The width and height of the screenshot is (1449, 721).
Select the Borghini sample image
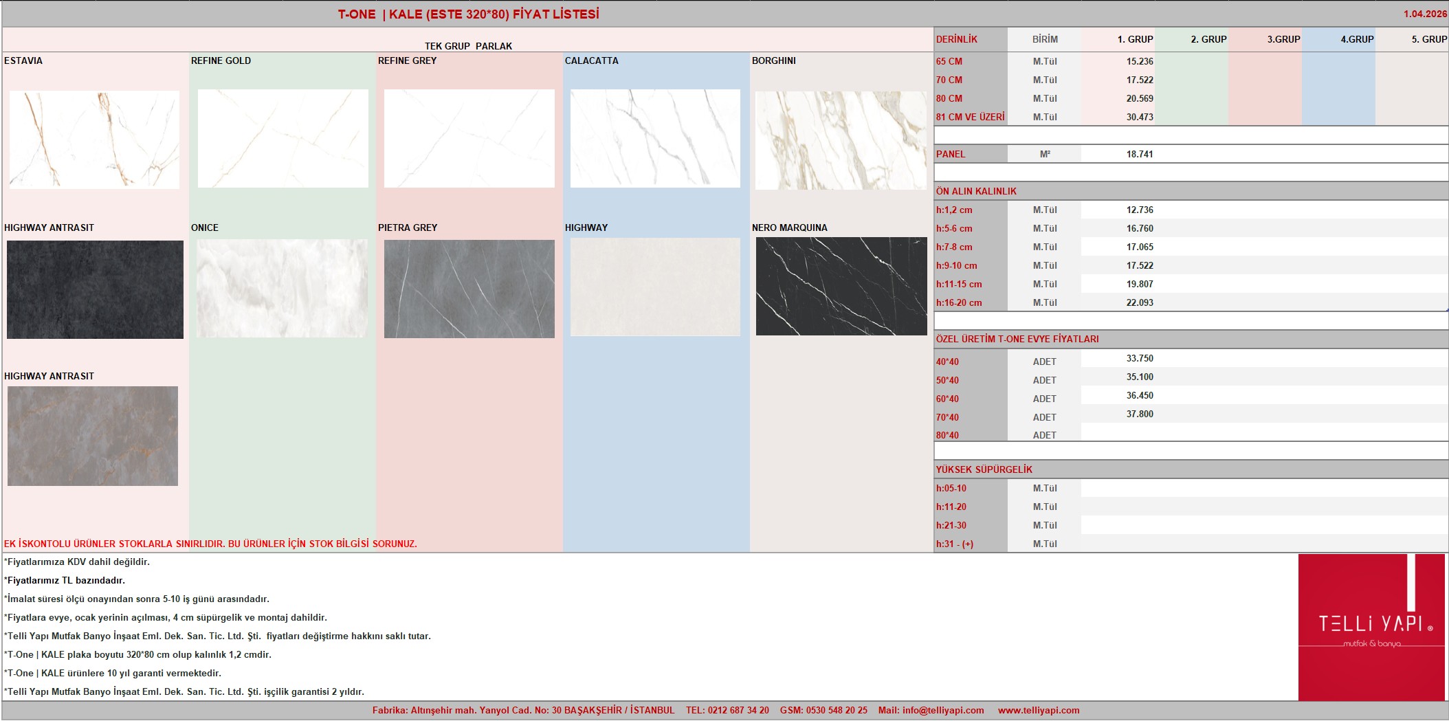tap(841, 140)
